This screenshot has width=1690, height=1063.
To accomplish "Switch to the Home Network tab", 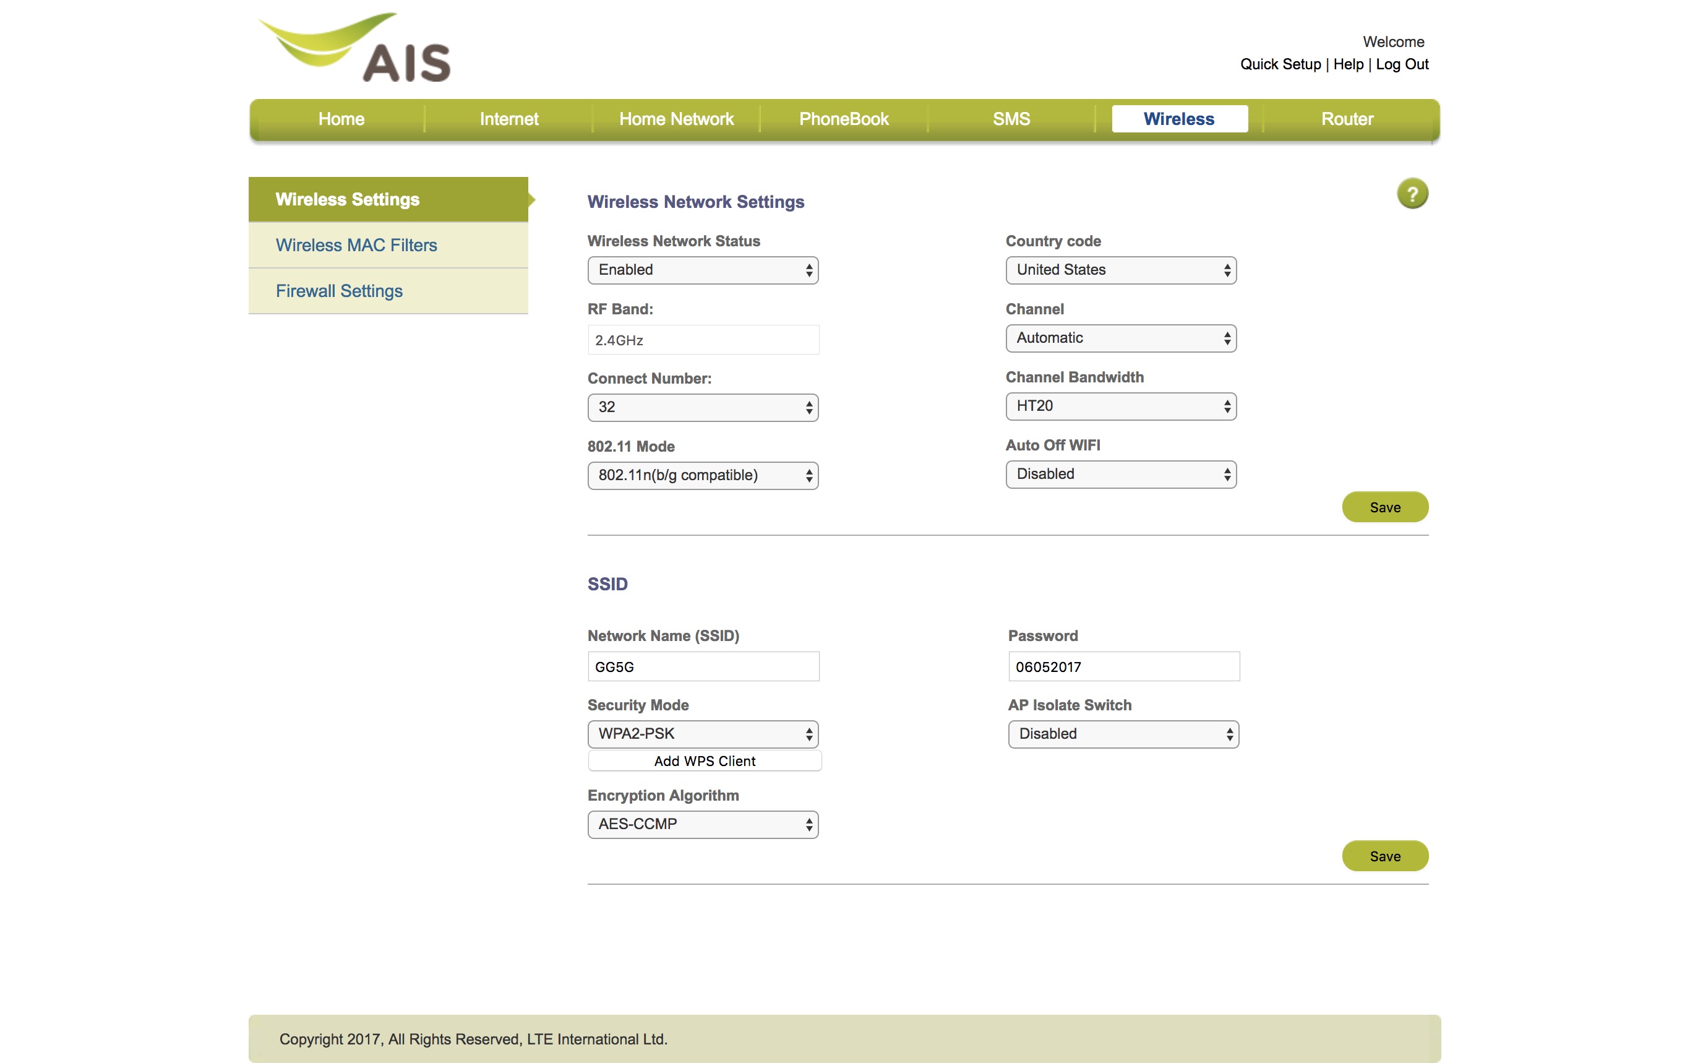I will [x=676, y=119].
